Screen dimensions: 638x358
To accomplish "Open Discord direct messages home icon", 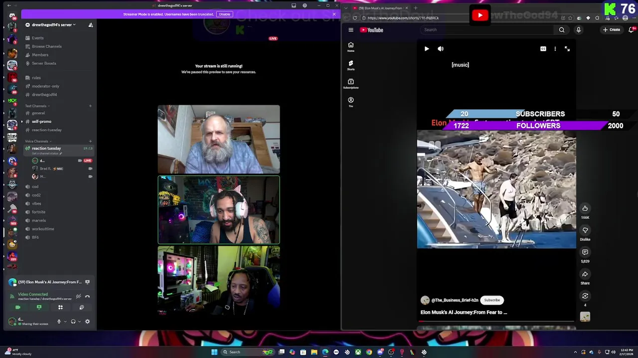I will click(12, 15).
